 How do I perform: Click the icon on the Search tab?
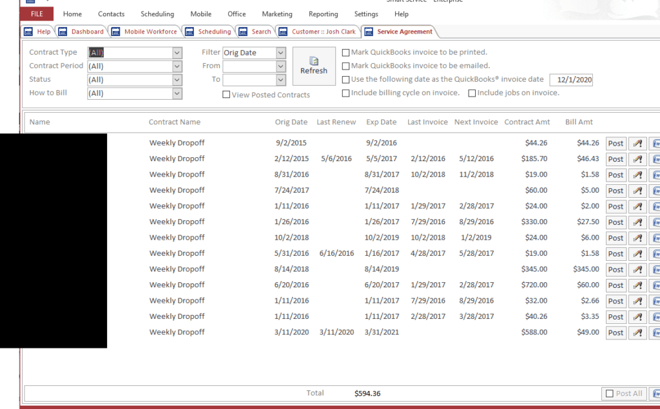243,32
